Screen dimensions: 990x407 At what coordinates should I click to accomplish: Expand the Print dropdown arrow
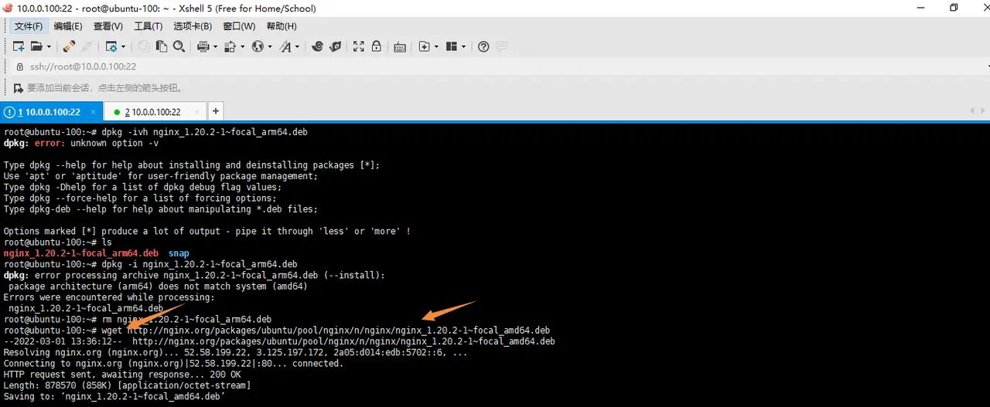(215, 46)
